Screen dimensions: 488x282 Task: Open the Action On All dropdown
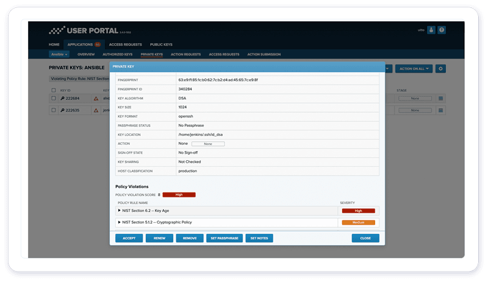click(414, 69)
